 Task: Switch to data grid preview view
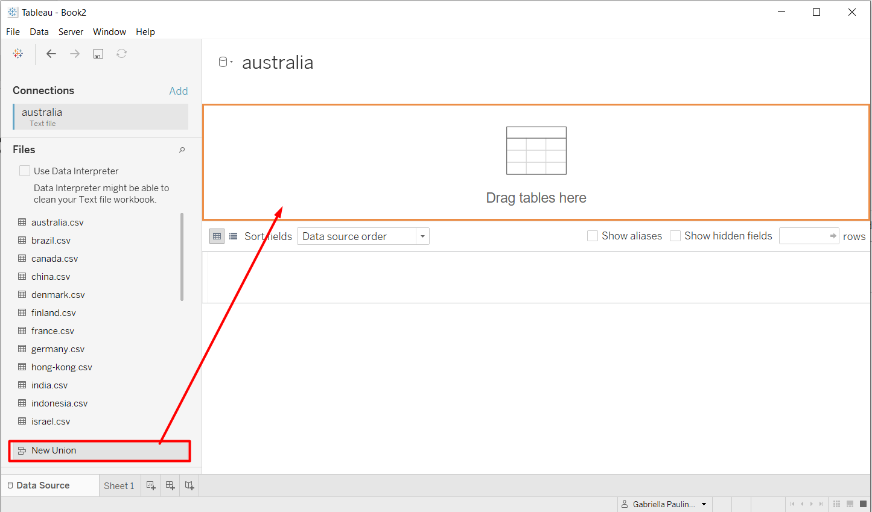coord(217,236)
